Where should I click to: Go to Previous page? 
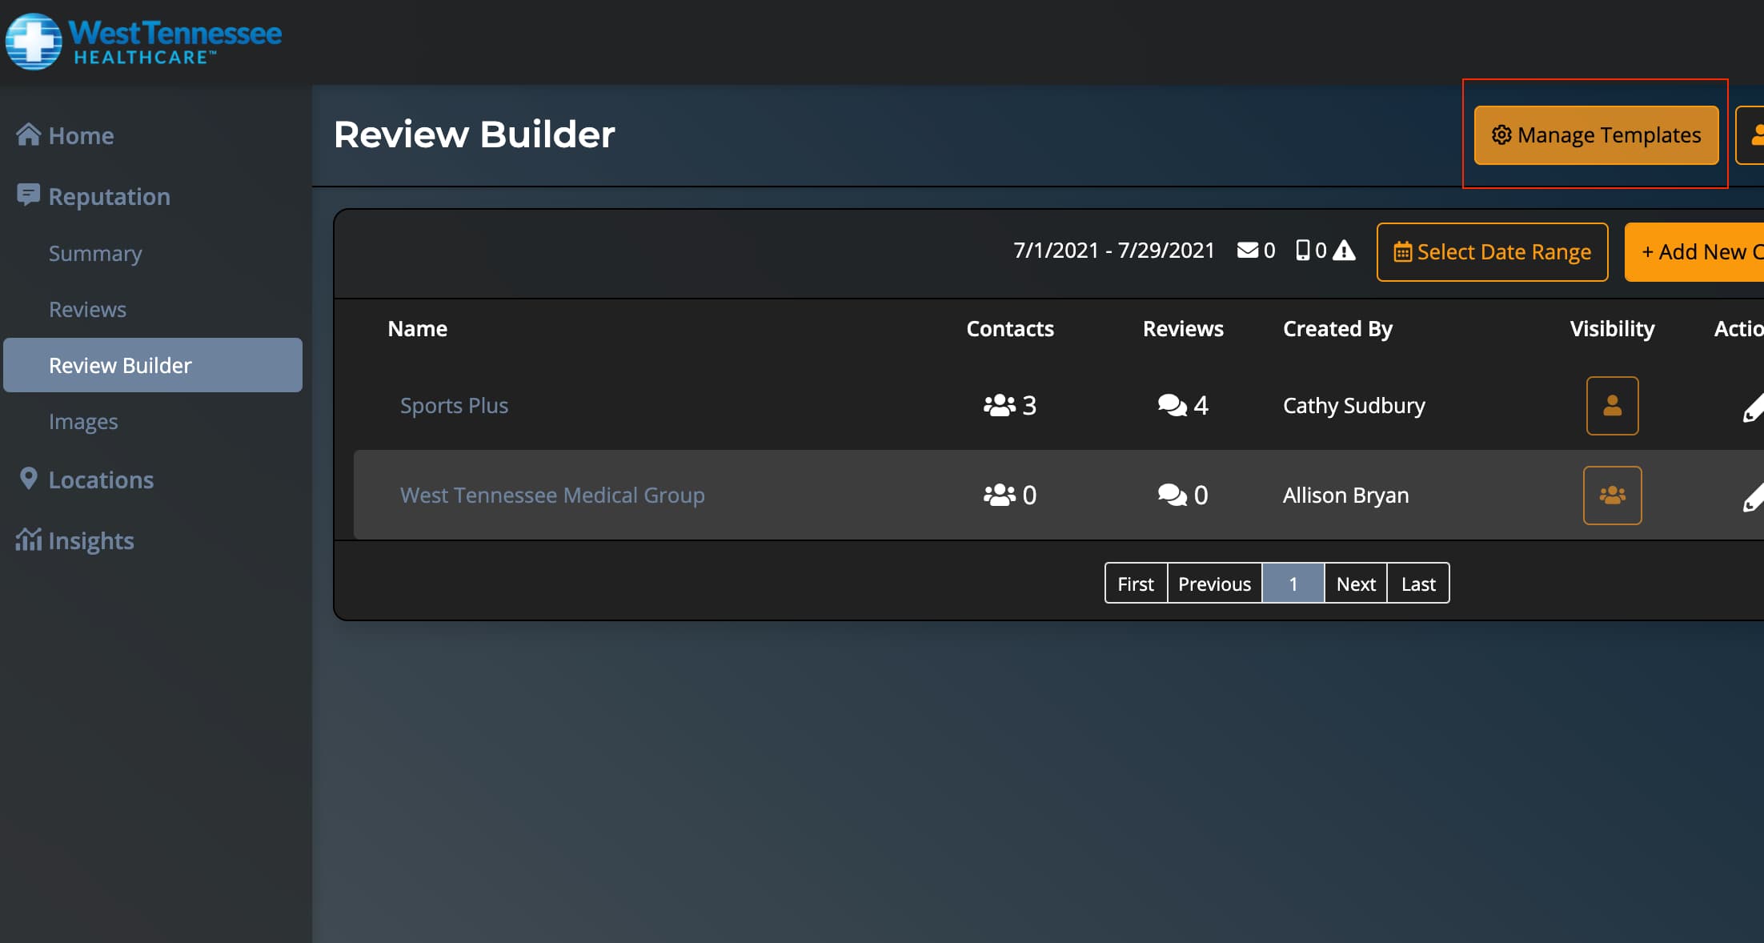(1214, 584)
